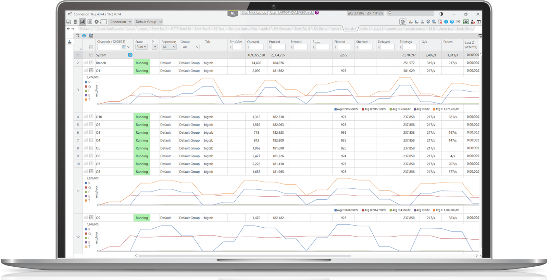Viewport: 548px width, 280px height.
Task: Click the Channels name filter input field
Action: coord(109,47)
